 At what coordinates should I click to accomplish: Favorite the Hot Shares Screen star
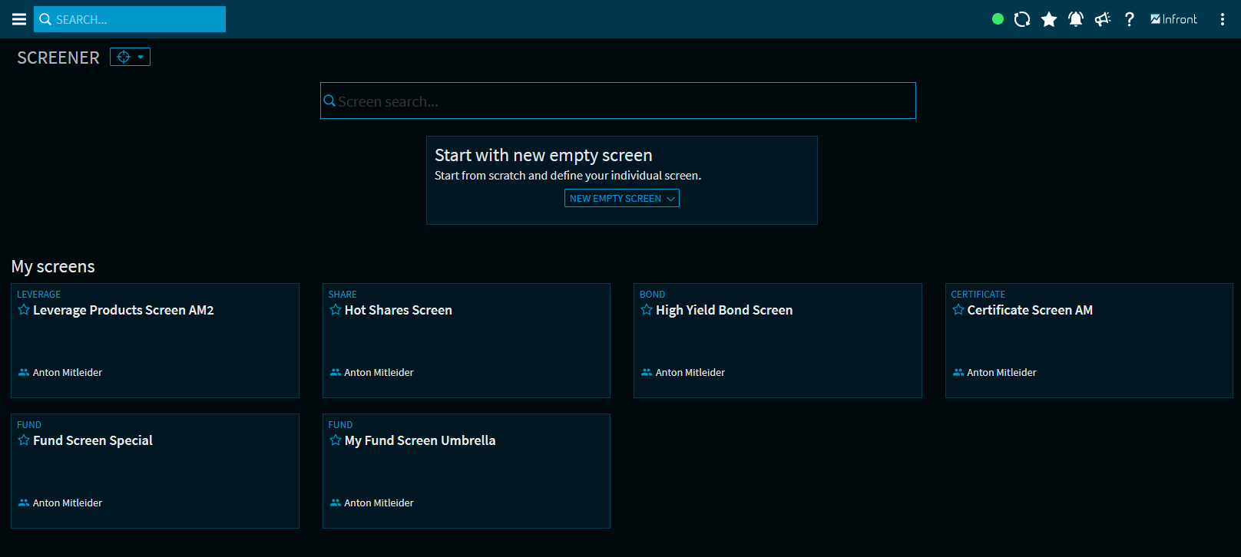coord(336,310)
